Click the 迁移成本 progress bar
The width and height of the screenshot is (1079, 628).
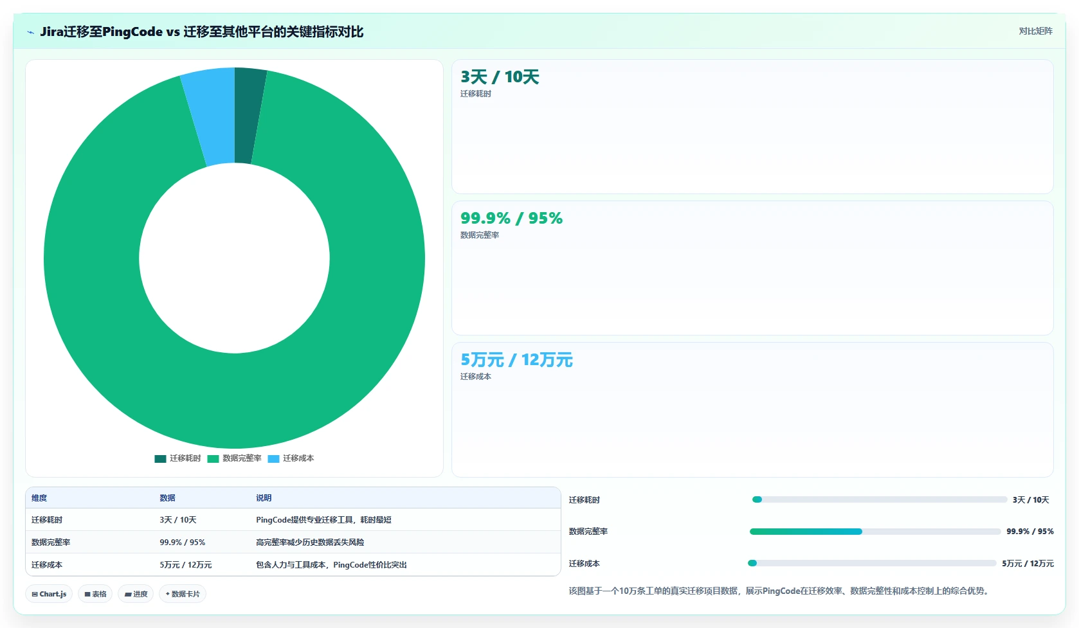[872, 563]
